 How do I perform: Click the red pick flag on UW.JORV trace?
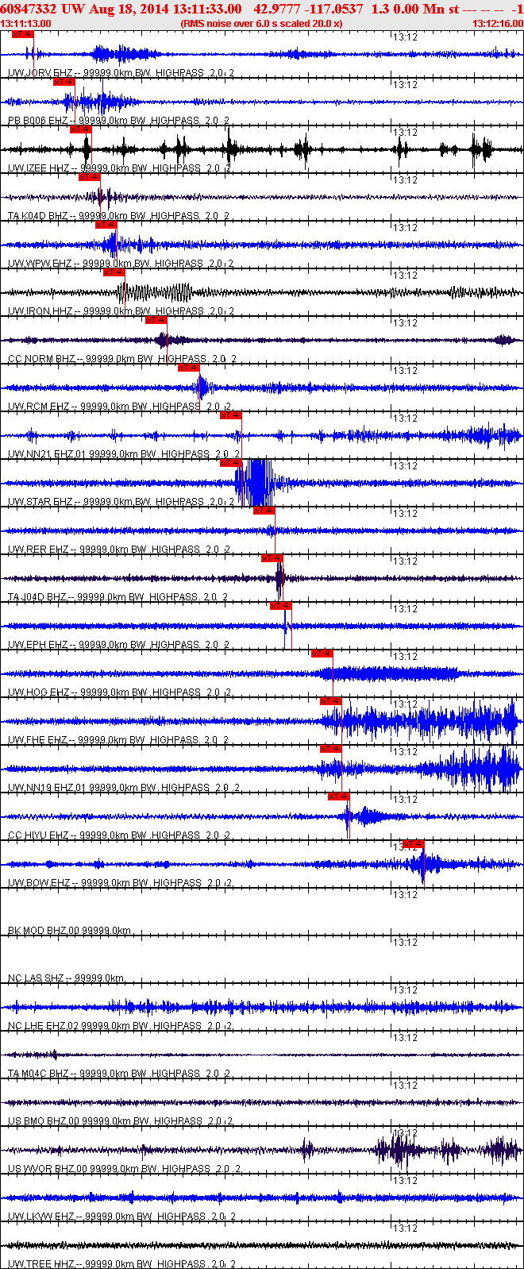[x=23, y=34]
